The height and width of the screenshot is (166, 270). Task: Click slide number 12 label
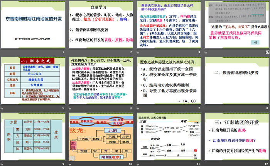pos(267,164)
